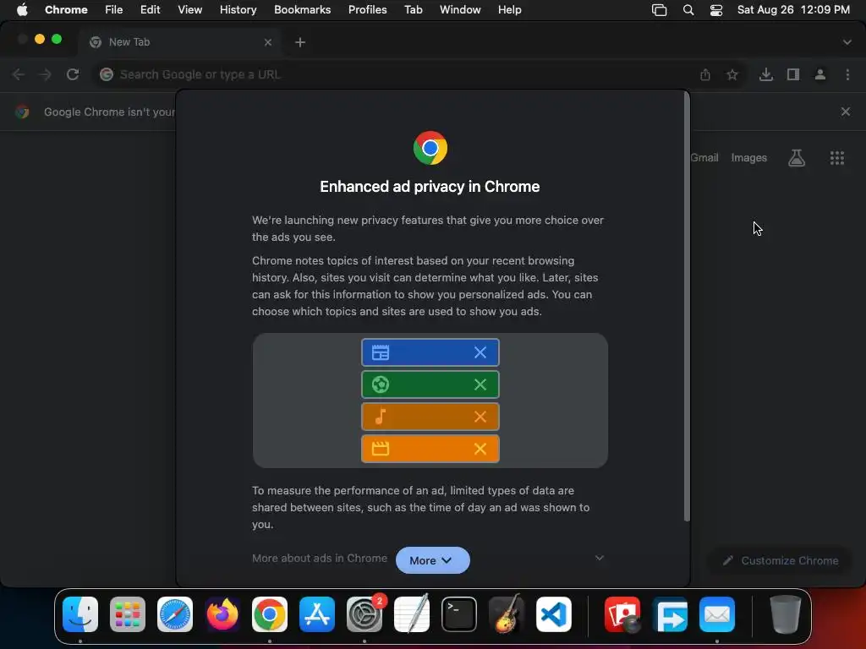Open Terminal from the Dock
This screenshot has height=649, width=866.
tap(459, 614)
